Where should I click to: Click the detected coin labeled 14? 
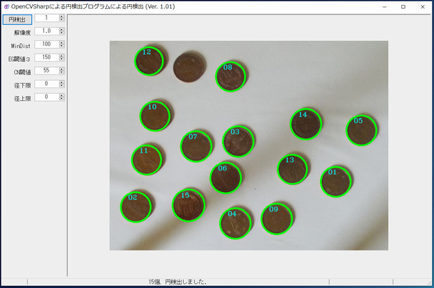[x=306, y=124]
